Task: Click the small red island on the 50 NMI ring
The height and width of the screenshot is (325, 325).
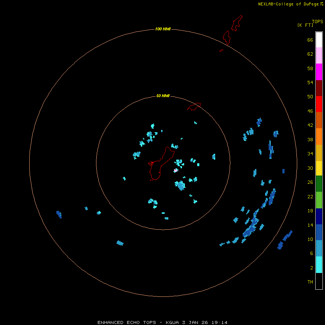Action: tap(194, 107)
